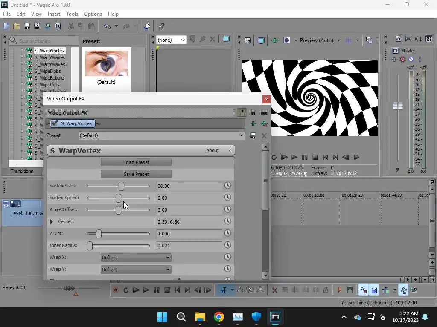Open the View menu
Image resolution: width=437 pixels, height=327 pixels.
click(x=36, y=14)
